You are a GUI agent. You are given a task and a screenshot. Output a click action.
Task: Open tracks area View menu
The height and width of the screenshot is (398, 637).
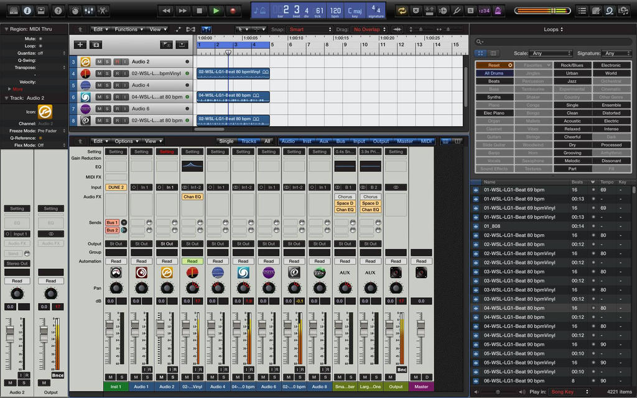(157, 29)
